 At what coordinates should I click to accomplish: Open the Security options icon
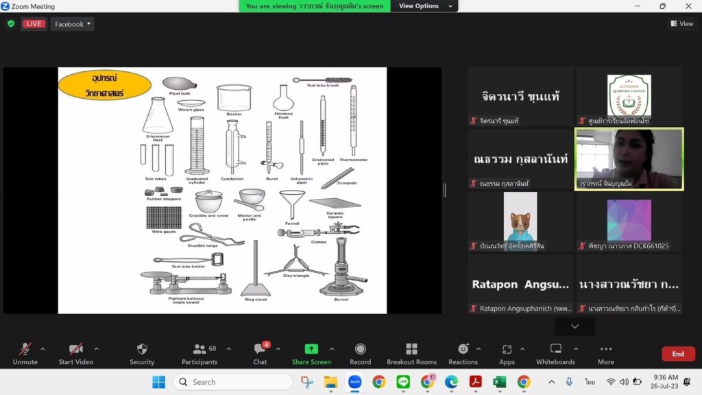142,350
